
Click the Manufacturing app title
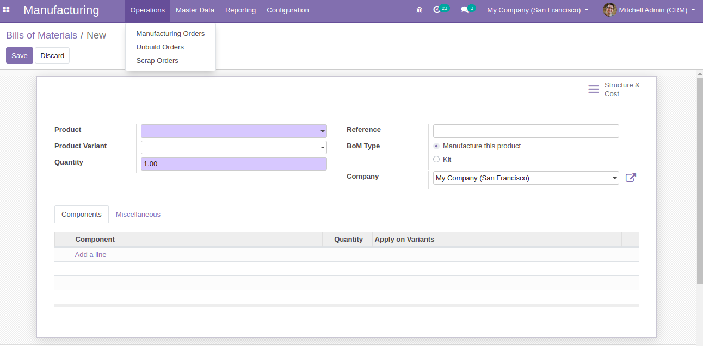(61, 10)
